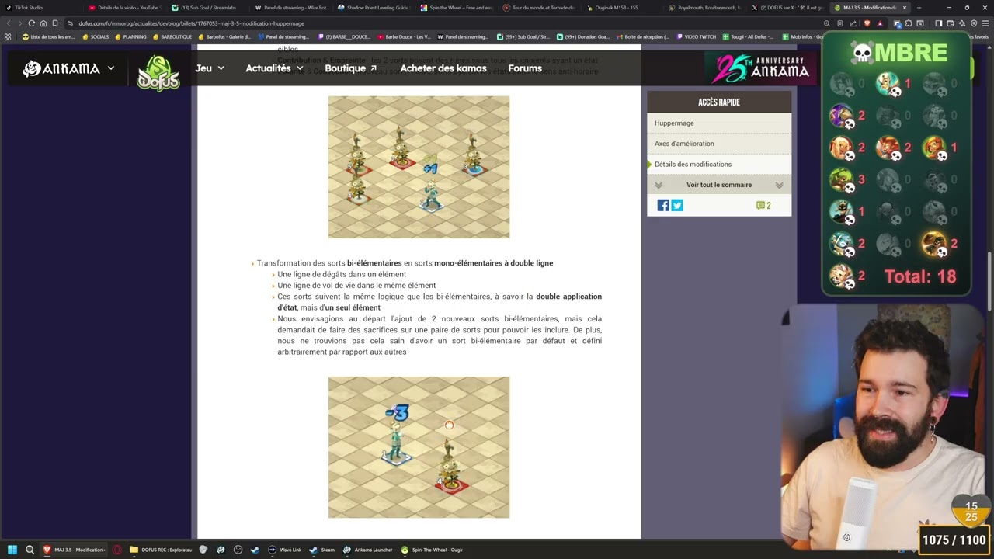Click the Brave shield icon in toolbar
994x559 pixels.
click(867, 23)
